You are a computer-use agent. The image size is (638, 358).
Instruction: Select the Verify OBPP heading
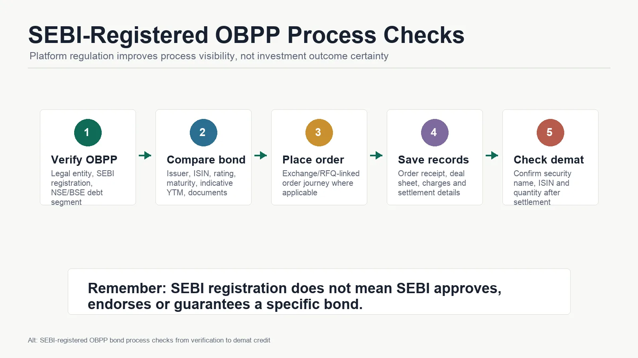(84, 160)
